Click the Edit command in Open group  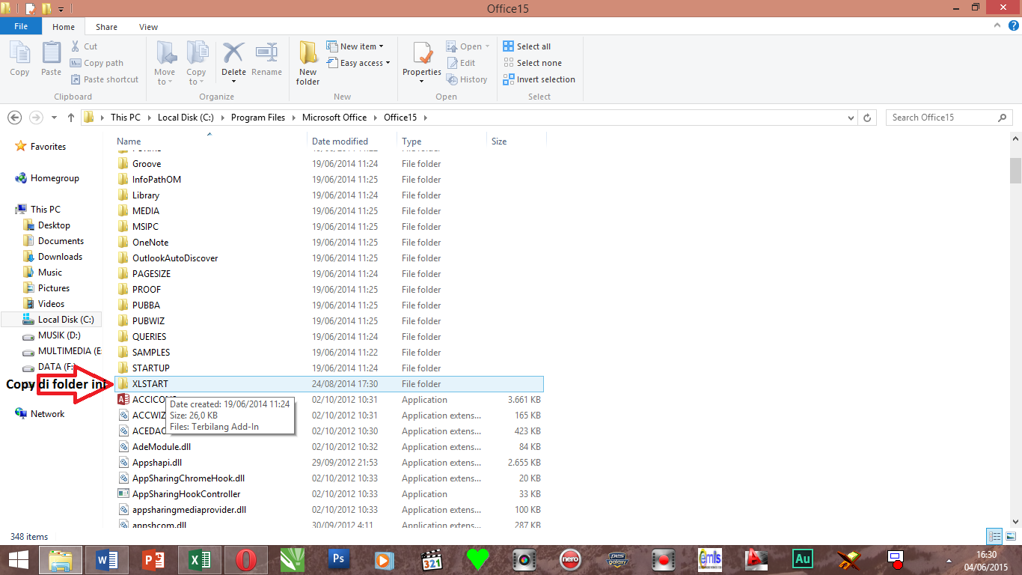[x=461, y=63]
